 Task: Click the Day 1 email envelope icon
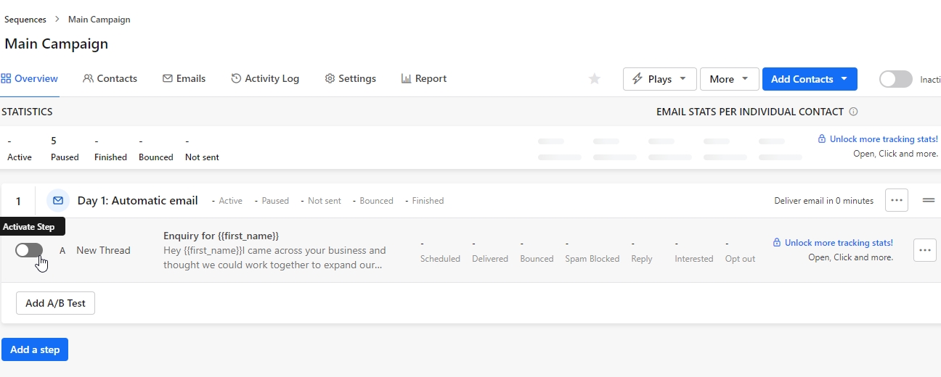pos(58,201)
